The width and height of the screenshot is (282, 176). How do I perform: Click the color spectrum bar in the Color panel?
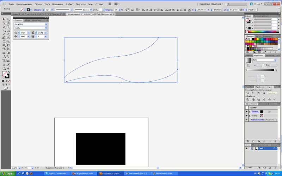263,32
